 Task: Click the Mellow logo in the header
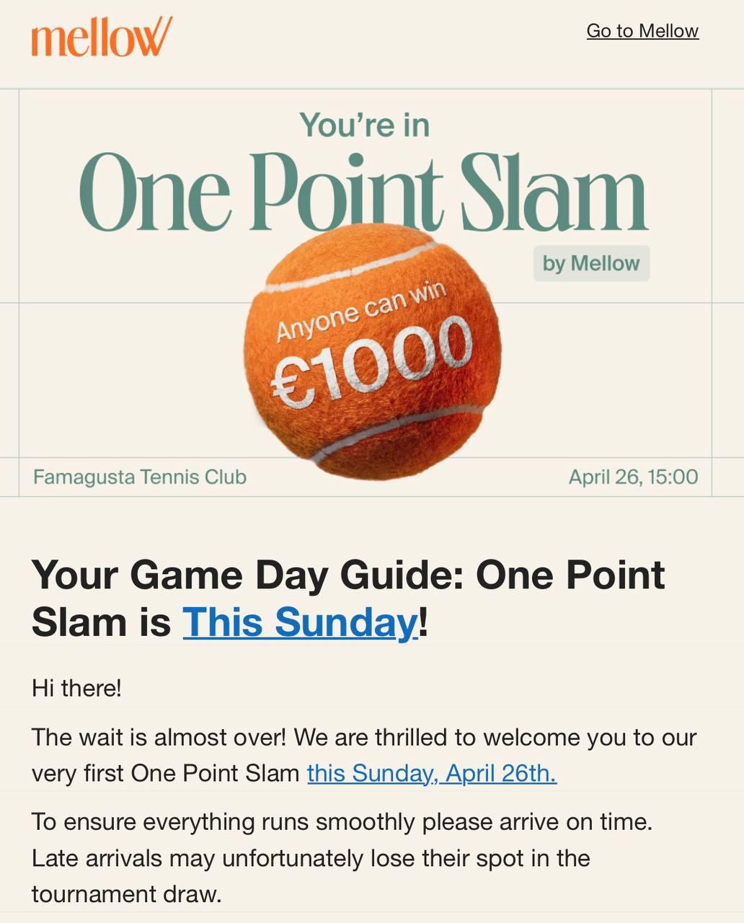102,36
